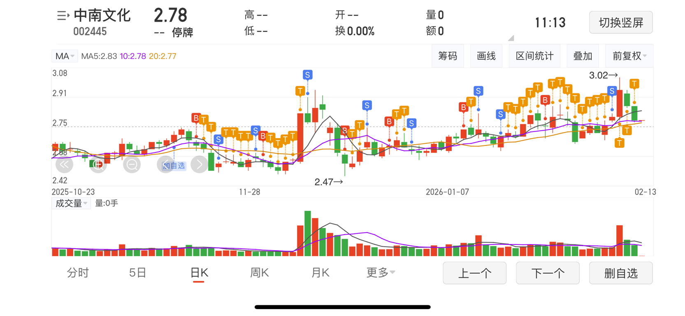
Task: Tap the purple 10:2.78 MA value
Action: 132,56
